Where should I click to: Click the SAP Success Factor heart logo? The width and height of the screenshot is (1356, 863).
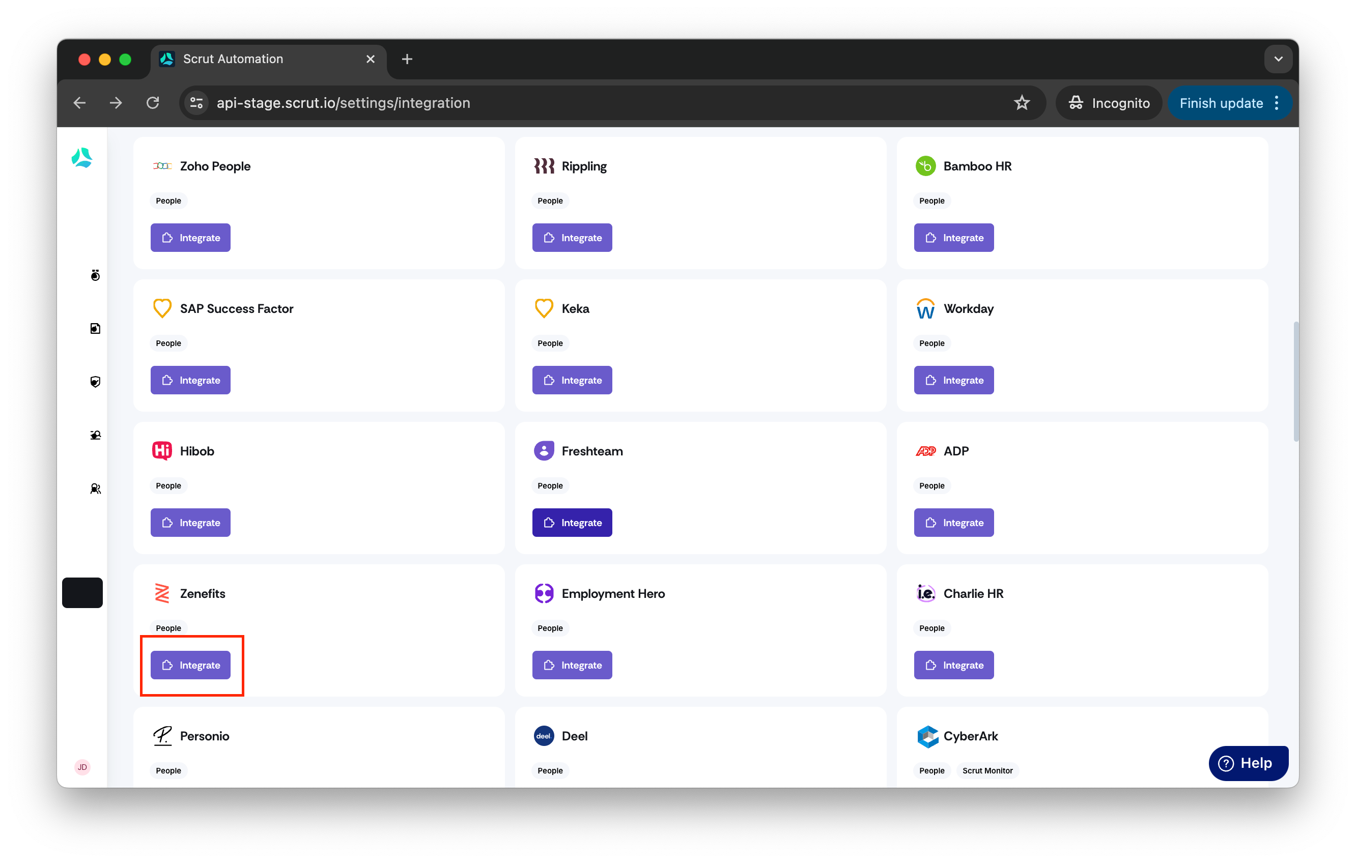(x=162, y=308)
